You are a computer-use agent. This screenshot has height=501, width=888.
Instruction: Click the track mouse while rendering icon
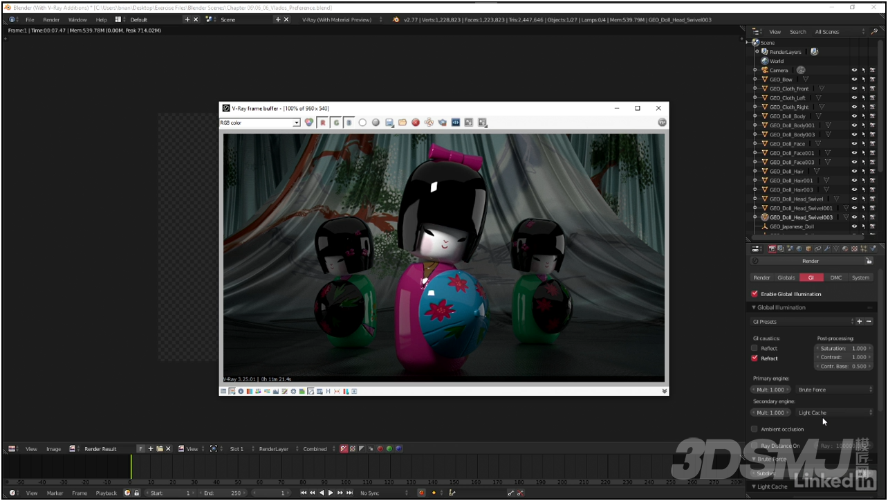(429, 122)
